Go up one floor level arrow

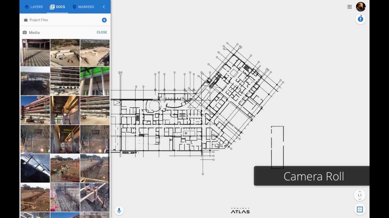[x=360, y=191]
